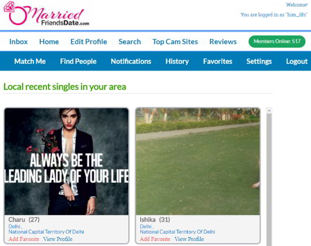The height and width of the screenshot is (246, 311).
Task: Log out of the account
Action: pyautogui.click(x=297, y=61)
